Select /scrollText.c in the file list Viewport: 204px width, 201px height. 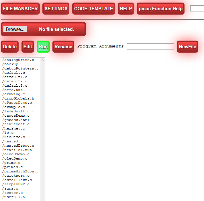tap(21, 180)
